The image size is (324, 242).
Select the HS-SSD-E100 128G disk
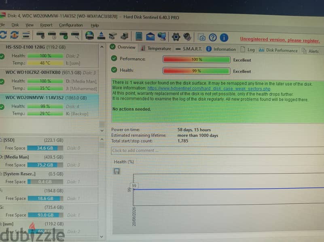(49, 55)
